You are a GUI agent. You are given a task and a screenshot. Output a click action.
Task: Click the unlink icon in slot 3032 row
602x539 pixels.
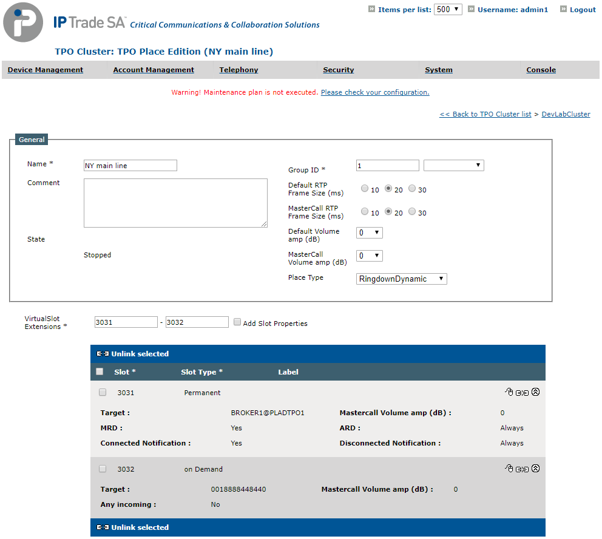tap(522, 469)
